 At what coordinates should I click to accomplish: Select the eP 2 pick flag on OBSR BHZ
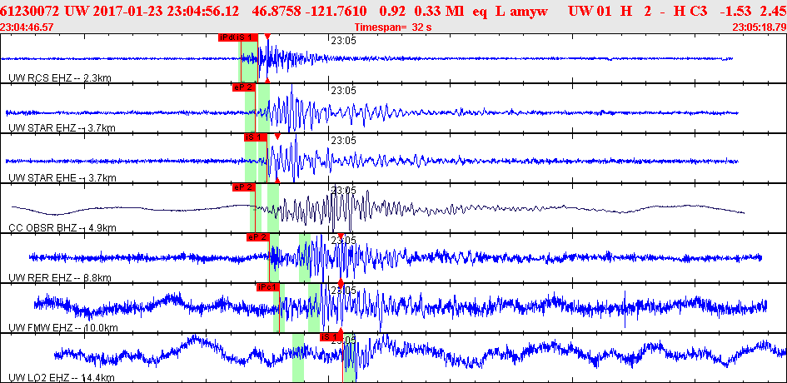[243, 187]
